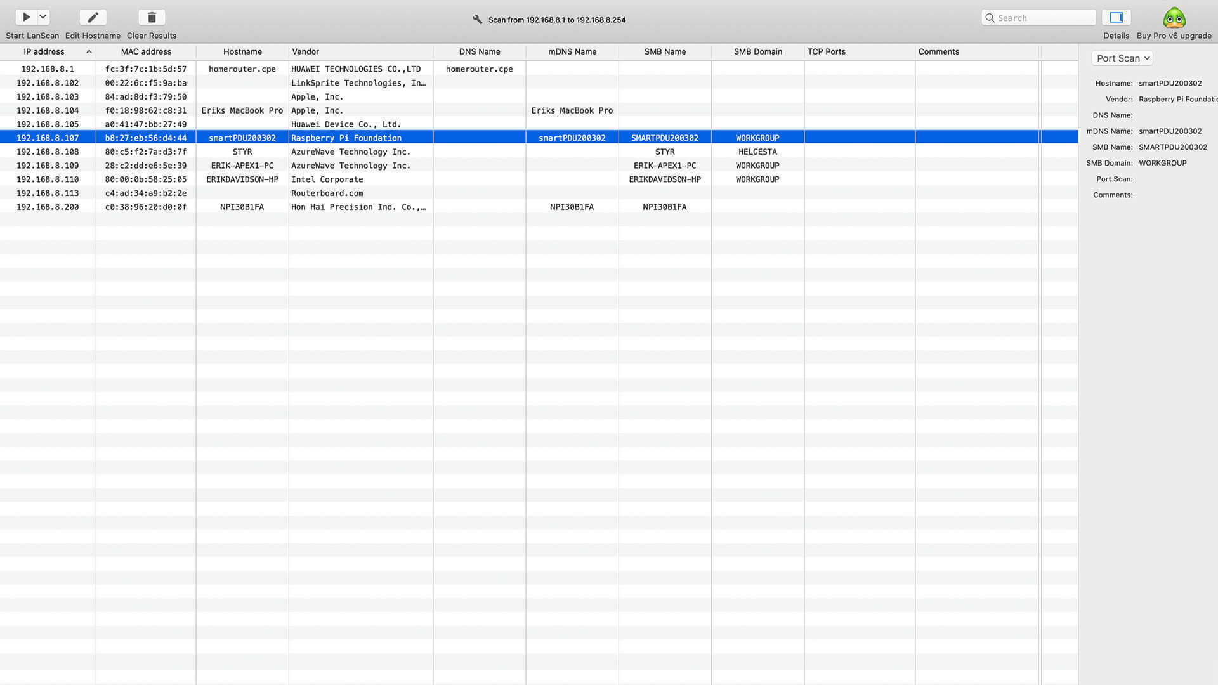This screenshot has height=685, width=1218.
Task: Click vendor Routerboard.com cell
Action: [x=327, y=193]
